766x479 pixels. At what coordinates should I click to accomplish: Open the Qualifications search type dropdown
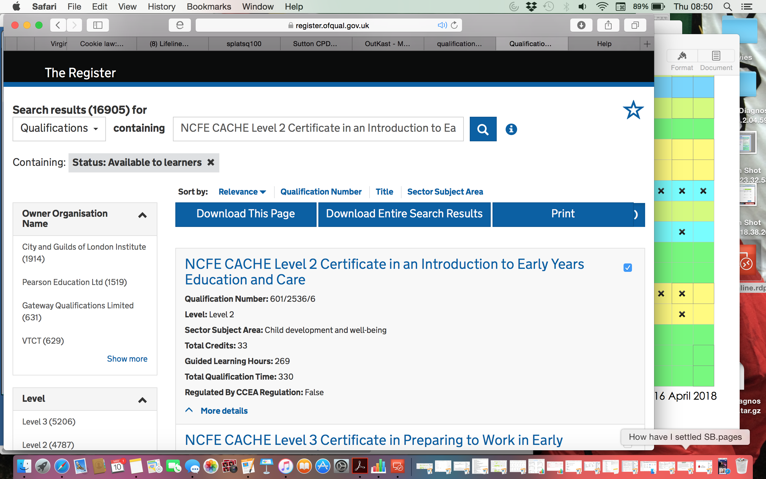[x=59, y=129]
